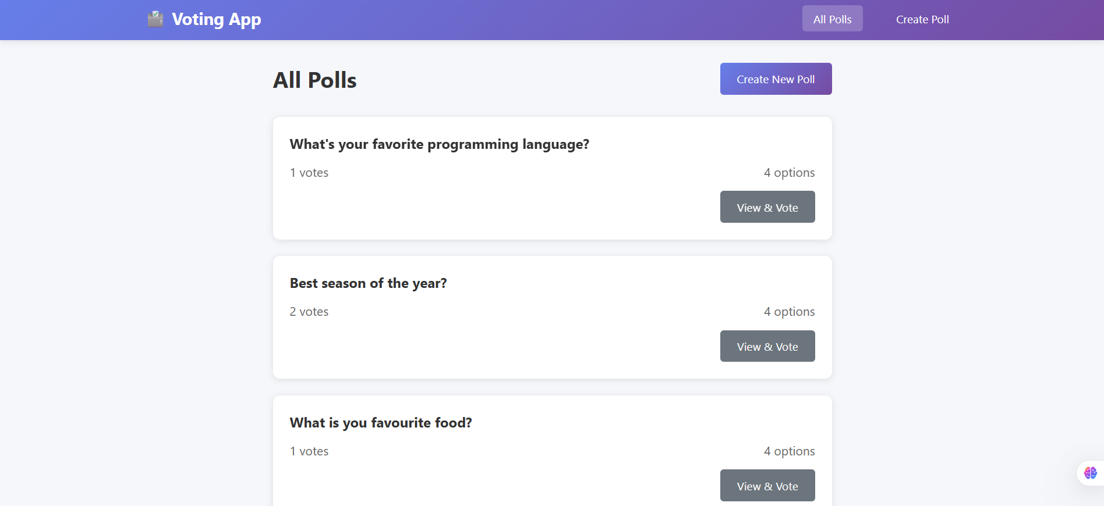Click the 2 votes count on season poll
Viewport: 1104px width, 506px height.
click(x=309, y=311)
